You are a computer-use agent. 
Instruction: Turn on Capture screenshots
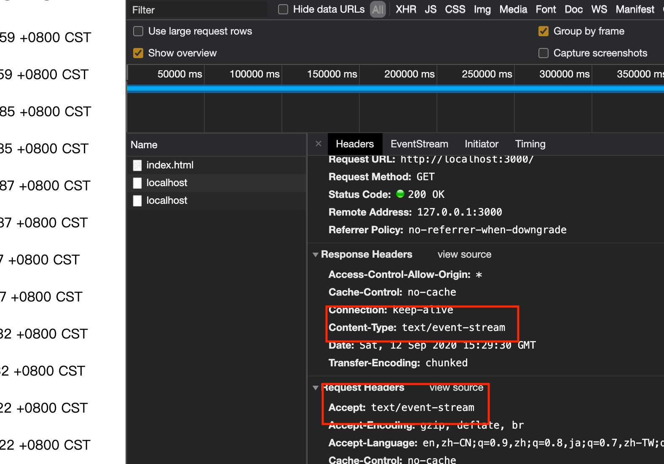coord(544,53)
